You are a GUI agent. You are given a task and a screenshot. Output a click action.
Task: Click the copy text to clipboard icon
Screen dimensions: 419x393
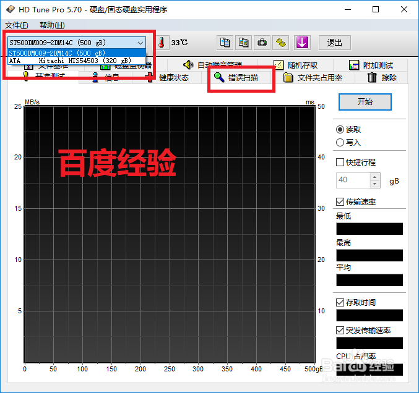225,43
